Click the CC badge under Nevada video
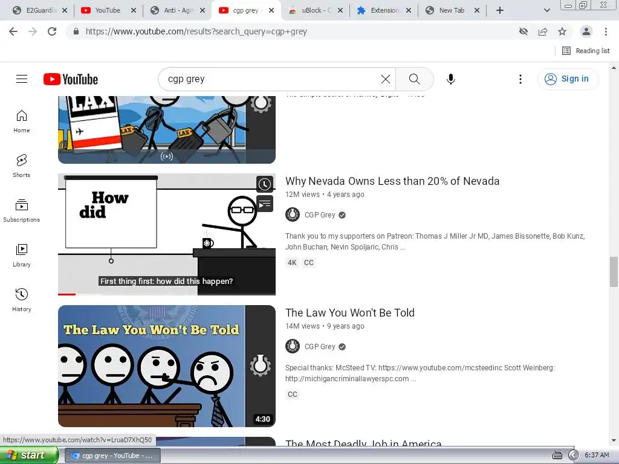 click(x=309, y=263)
